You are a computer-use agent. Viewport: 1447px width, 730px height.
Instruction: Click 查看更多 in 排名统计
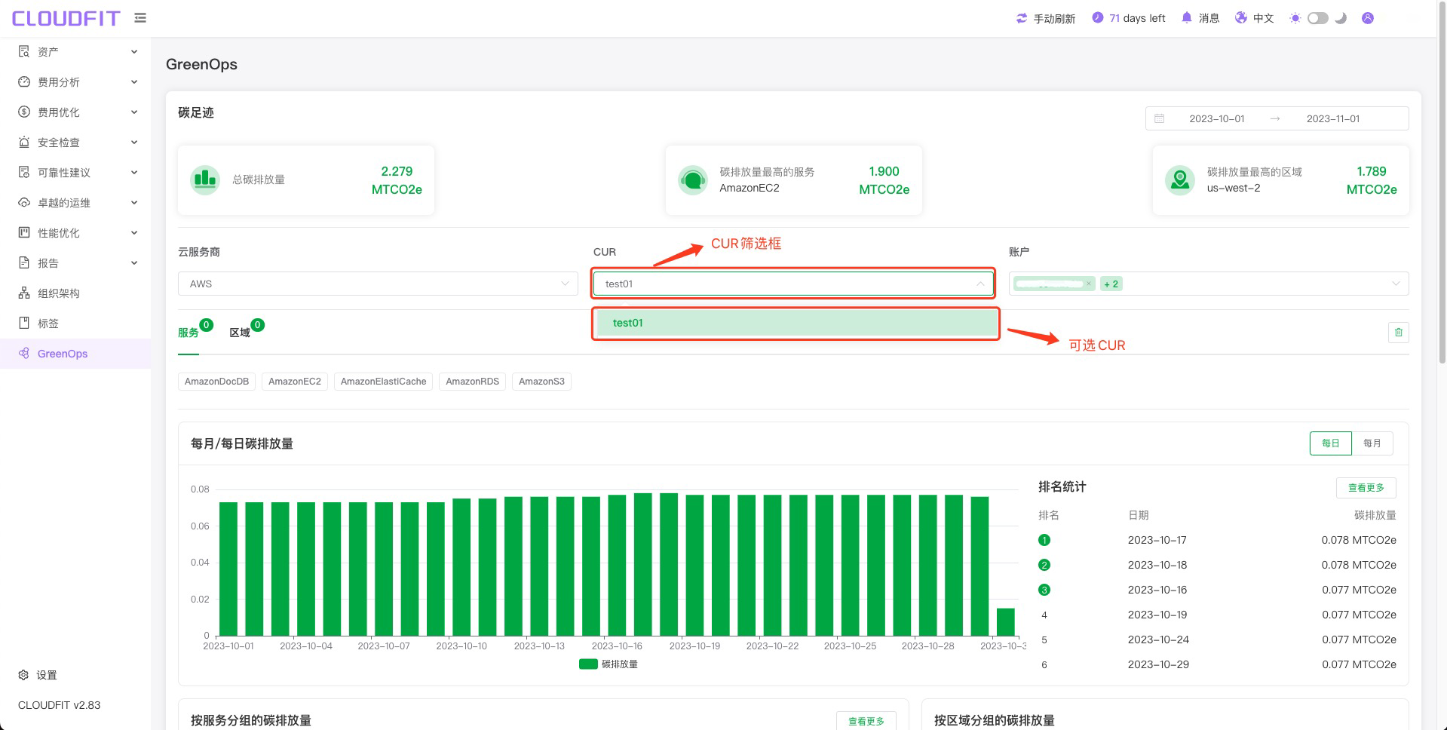[x=1366, y=487]
